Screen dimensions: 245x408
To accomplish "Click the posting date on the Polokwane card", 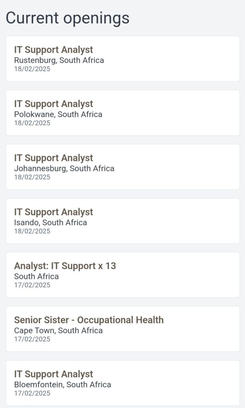I will click(32, 123).
